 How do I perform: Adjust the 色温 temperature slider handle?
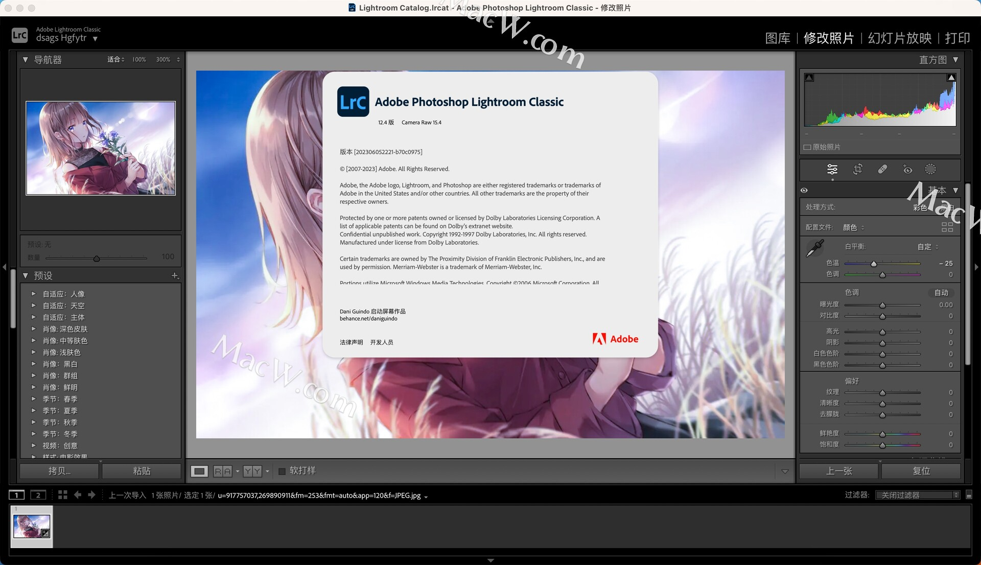pos(874,264)
